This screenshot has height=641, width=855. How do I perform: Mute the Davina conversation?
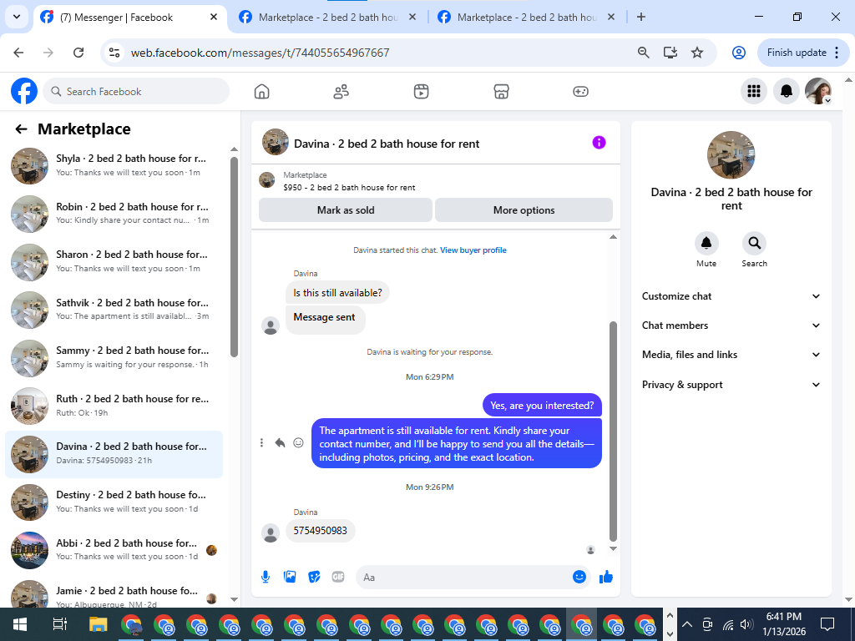(706, 244)
